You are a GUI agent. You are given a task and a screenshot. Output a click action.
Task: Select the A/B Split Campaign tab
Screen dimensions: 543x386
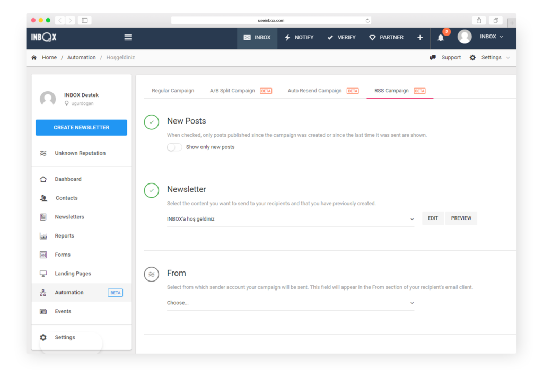click(232, 91)
